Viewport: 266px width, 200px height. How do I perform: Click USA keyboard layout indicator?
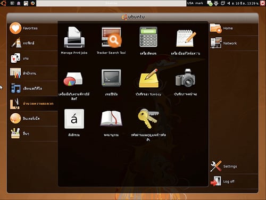point(190,3)
